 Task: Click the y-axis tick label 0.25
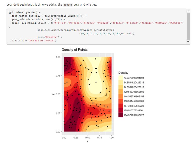[x=58, y=113]
